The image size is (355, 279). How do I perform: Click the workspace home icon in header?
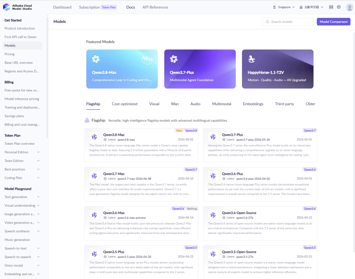tap(301, 7)
